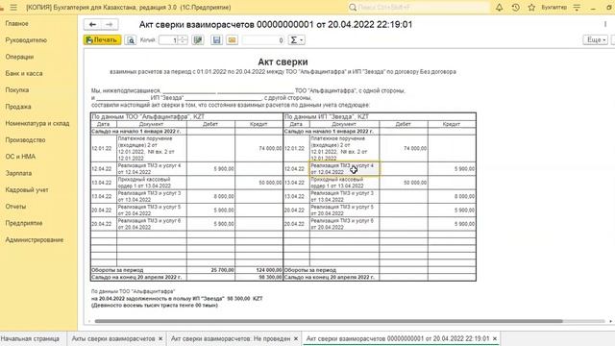Select cell Реализация ТМЗ и услуг 4 in ИП Звезда side
This screenshot has width=615, height=346.
pyautogui.click(x=344, y=169)
